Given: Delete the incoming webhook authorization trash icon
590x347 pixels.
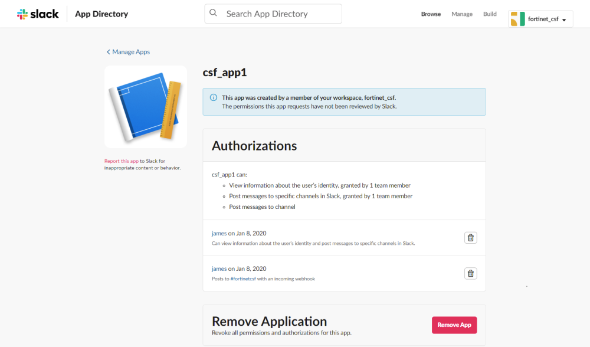Looking at the screenshot, I should [470, 273].
